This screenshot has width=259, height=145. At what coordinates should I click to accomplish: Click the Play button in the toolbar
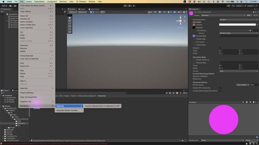coord(125,6)
